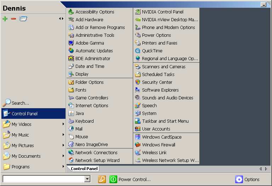Select the Control Panel tab at bottom

[x=84, y=169]
